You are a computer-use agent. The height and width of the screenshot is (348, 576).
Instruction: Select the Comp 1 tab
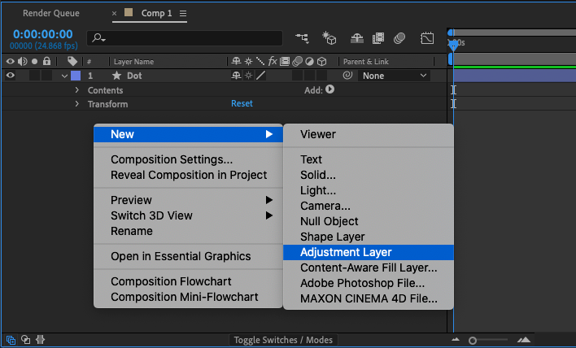(x=156, y=13)
